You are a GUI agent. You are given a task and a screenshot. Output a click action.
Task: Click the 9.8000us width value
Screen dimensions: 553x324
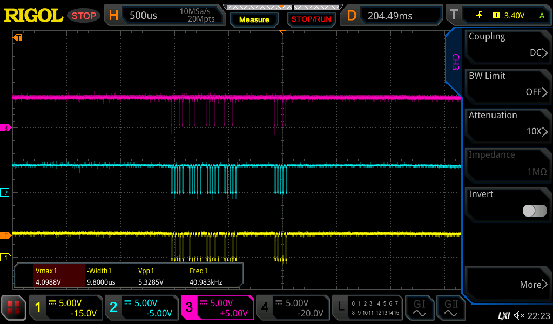click(x=101, y=282)
